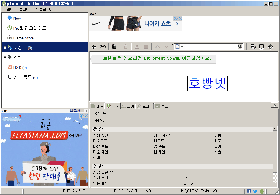Click the RSS feed icon
This screenshot has height=195, width=280.
pyautogui.click(x=10, y=67)
